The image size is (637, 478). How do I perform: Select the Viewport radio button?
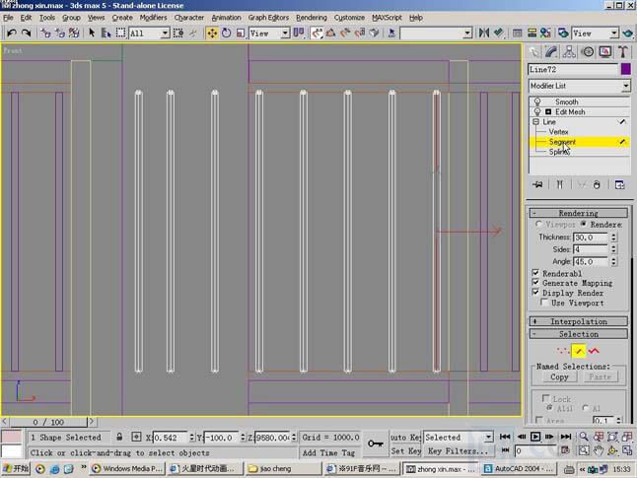538,224
